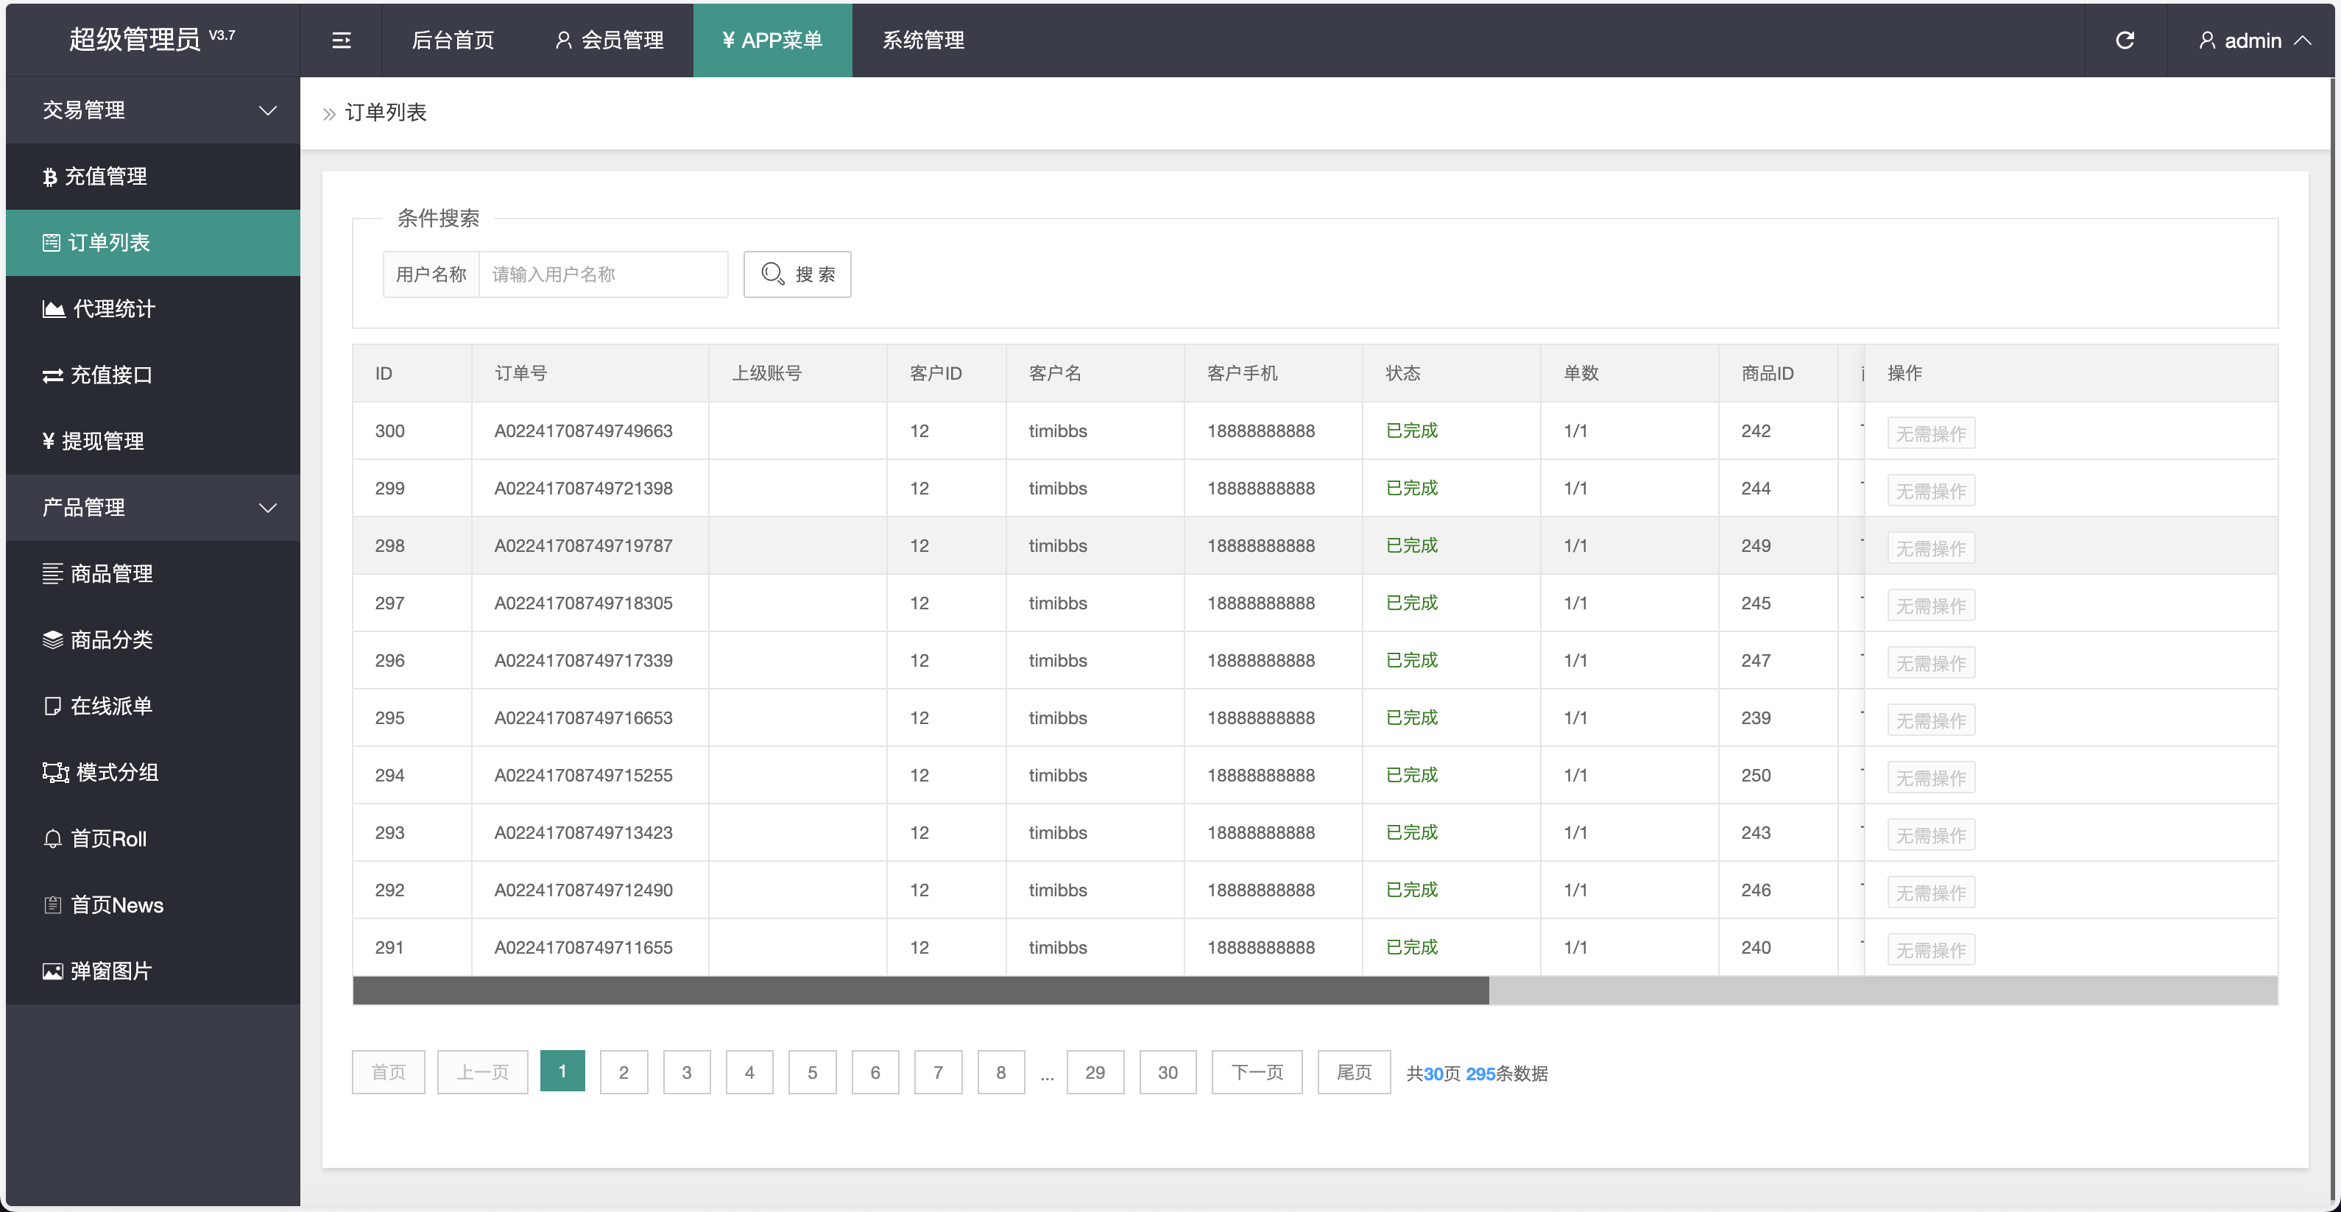Screen dimensions: 2341x1212
Task: Click the 搜索 search button
Action: [797, 274]
